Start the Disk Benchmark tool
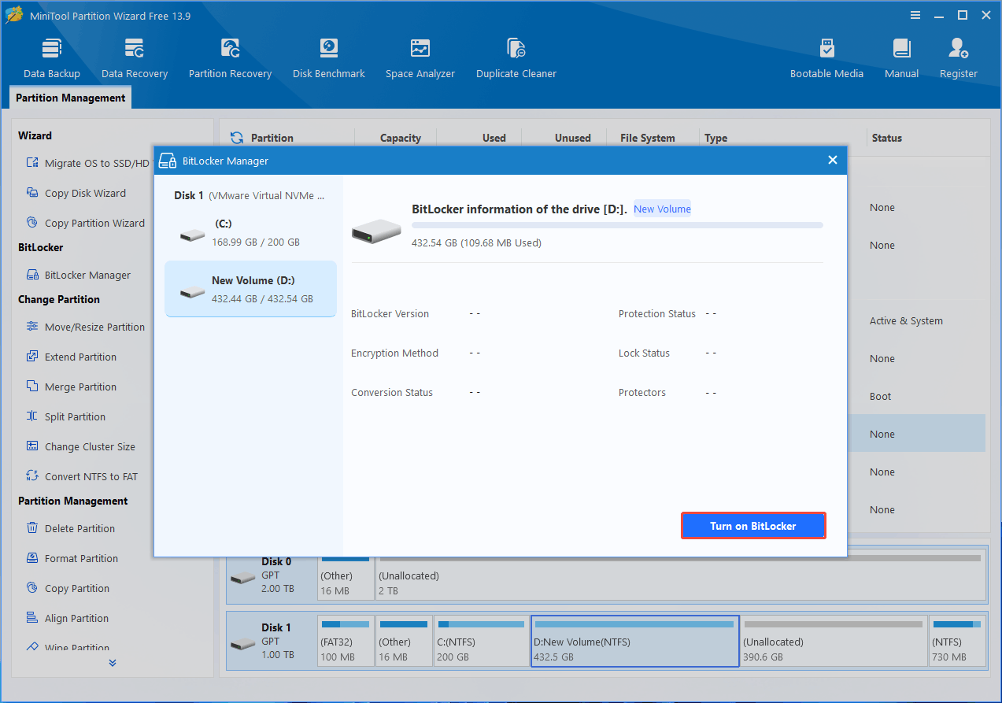This screenshot has height=703, width=1002. tap(329, 58)
